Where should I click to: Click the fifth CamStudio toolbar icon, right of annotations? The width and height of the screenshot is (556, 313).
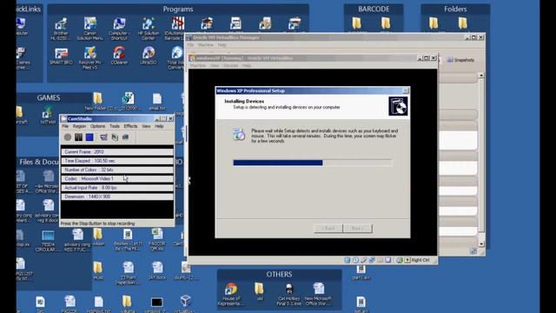tap(115, 137)
